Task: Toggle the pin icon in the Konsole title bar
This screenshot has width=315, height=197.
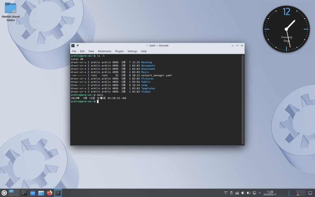Action: pos(77,45)
